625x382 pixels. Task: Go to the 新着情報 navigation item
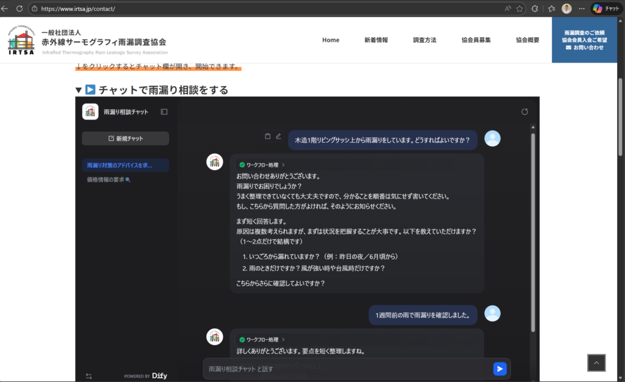[376, 40]
